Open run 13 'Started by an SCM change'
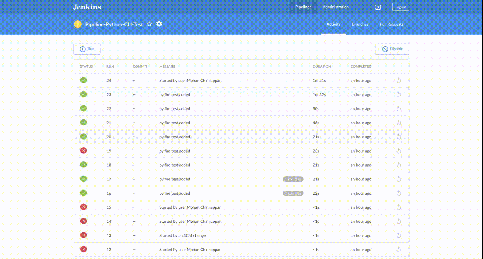Image resolution: width=483 pixels, height=259 pixels. 183,235
